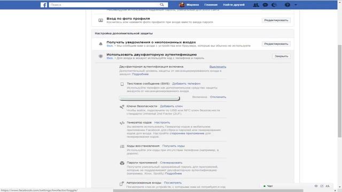Open profile via avatar thumbnail

182,5
